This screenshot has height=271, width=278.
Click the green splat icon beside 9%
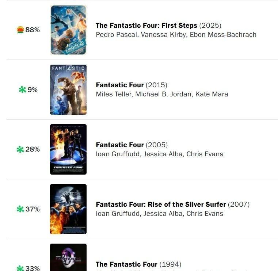click(22, 89)
